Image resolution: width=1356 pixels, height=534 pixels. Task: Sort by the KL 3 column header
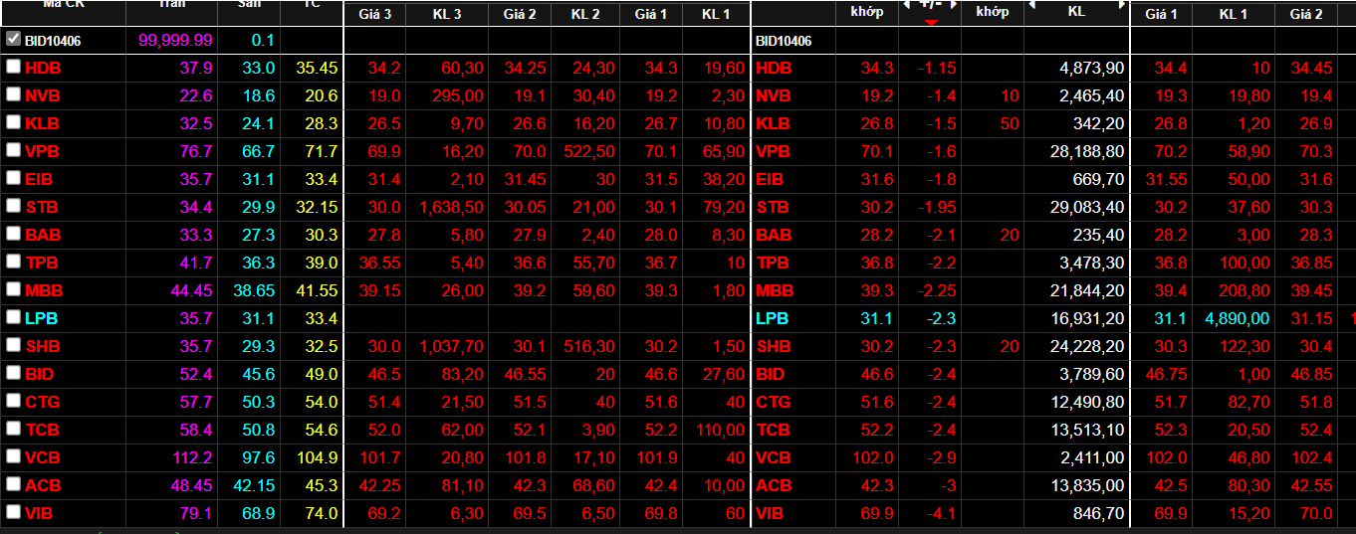447,14
